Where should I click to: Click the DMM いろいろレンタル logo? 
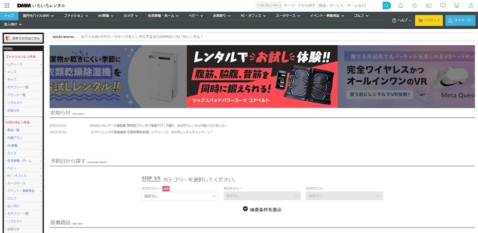[x=41, y=5]
